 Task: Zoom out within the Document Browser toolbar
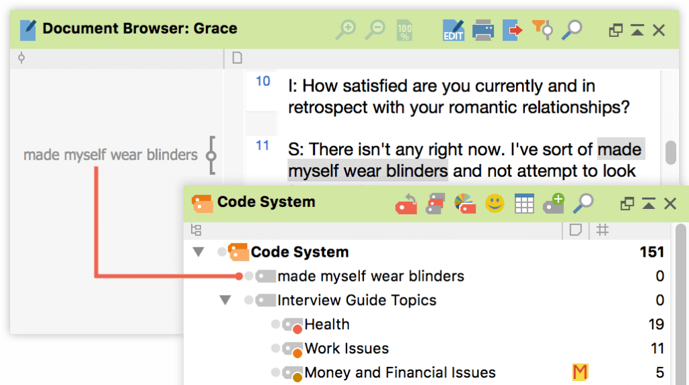[x=375, y=30]
